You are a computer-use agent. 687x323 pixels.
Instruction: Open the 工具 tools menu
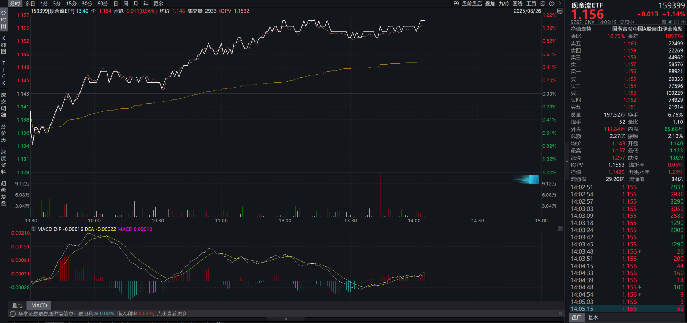[532, 4]
